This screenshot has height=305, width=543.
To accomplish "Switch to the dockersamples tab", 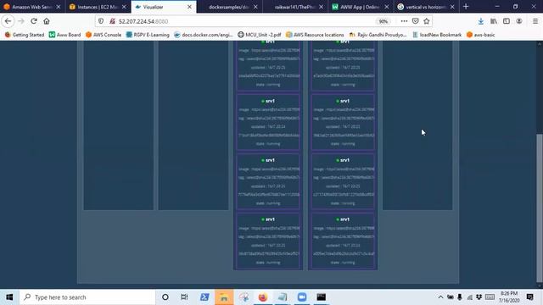I will pos(229,7).
